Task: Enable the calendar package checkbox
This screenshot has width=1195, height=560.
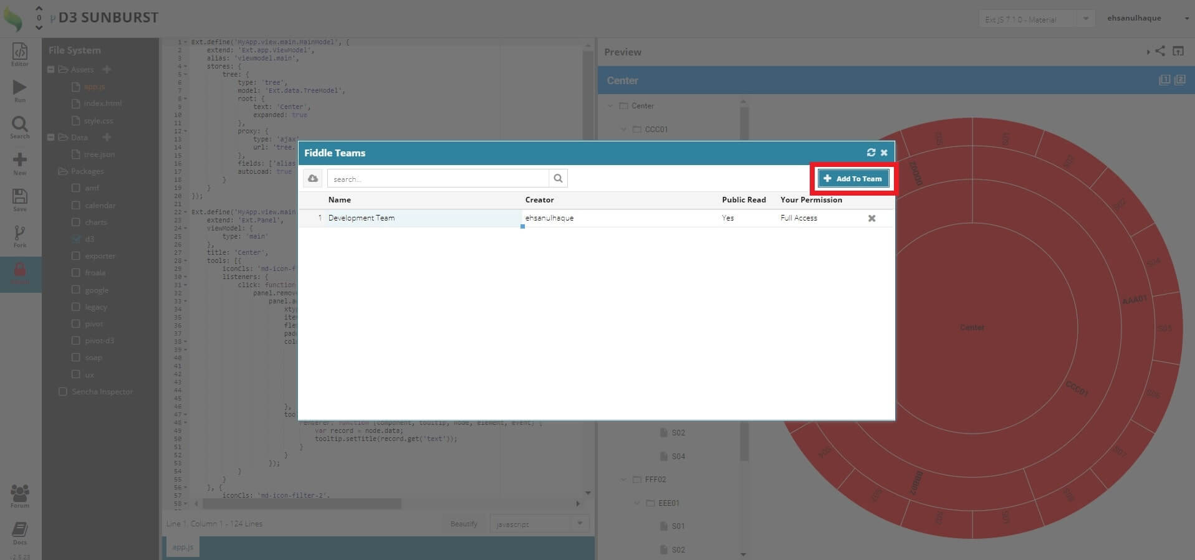Action: point(76,205)
